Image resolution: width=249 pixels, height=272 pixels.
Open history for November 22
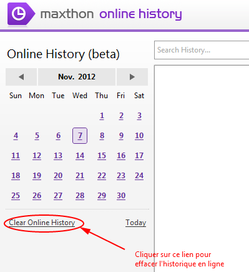point(102,176)
